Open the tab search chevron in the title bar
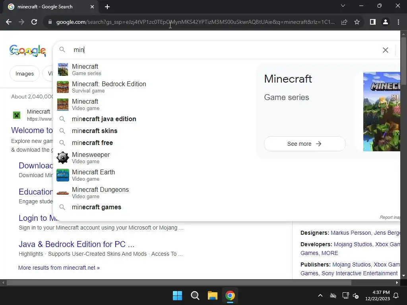The image size is (407, 305). 343,6
